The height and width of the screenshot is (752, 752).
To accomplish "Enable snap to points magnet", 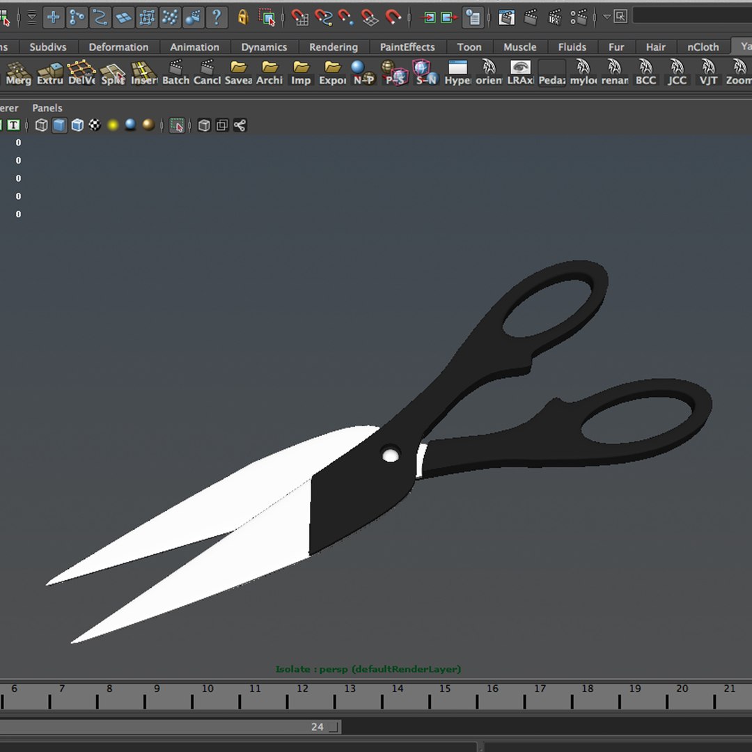I will click(x=346, y=17).
